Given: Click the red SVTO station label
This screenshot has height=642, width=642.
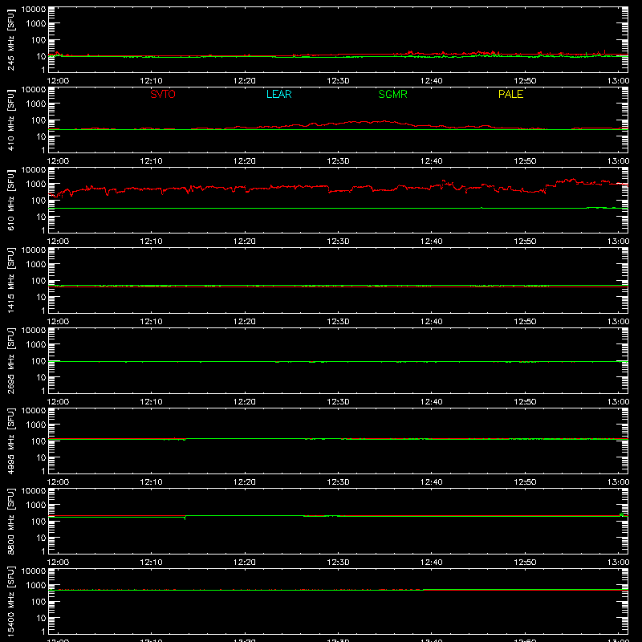Looking at the screenshot, I should pos(163,94).
